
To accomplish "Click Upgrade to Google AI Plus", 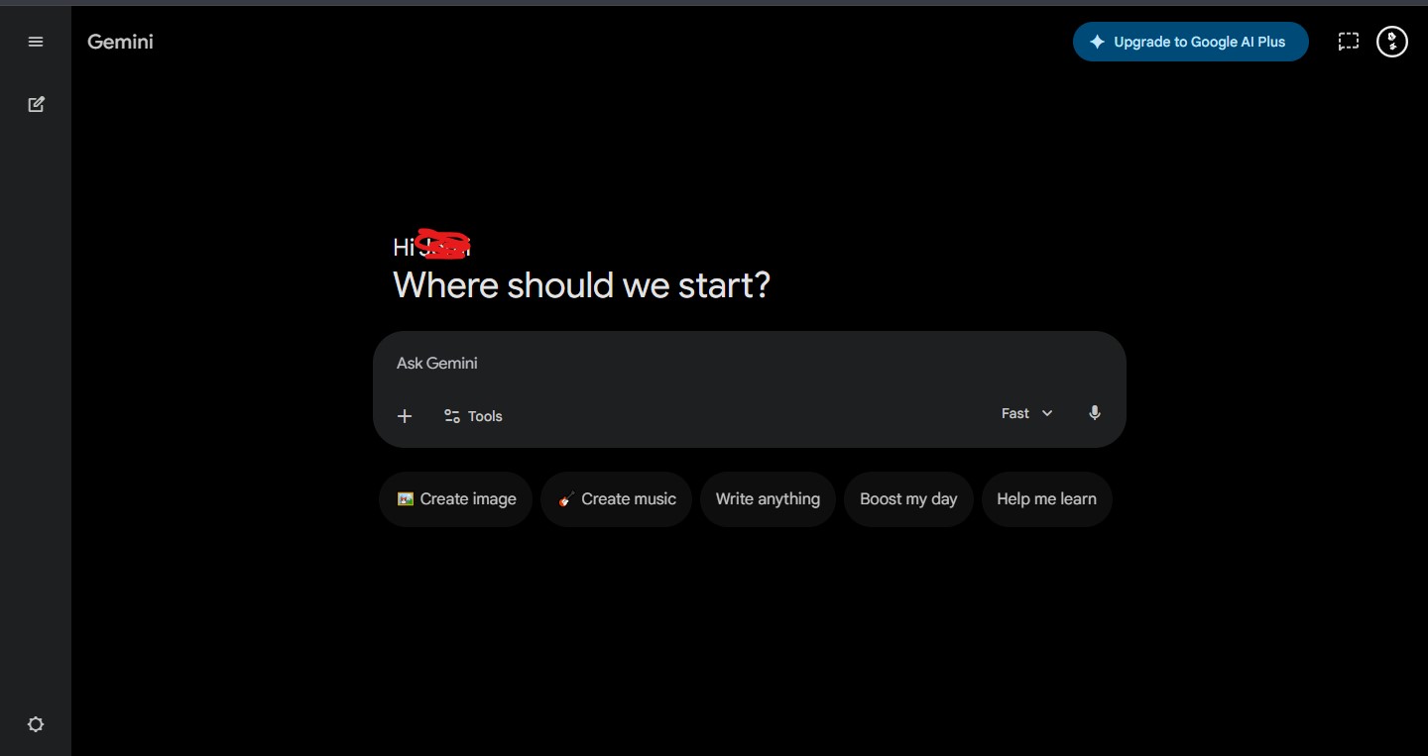I will pyautogui.click(x=1191, y=42).
